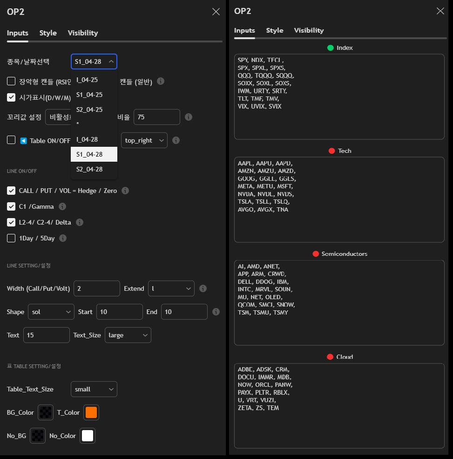The image size is (453, 459).
Task: Open No_BG color swatch
Action: tap(38, 436)
